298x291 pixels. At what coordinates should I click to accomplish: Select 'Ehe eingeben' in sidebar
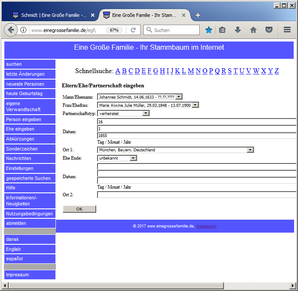tap(30, 129)
